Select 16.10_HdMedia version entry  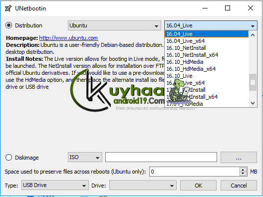[207, 62]
